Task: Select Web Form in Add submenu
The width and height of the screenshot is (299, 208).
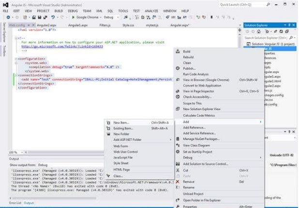Action: [x=120, y=146]
